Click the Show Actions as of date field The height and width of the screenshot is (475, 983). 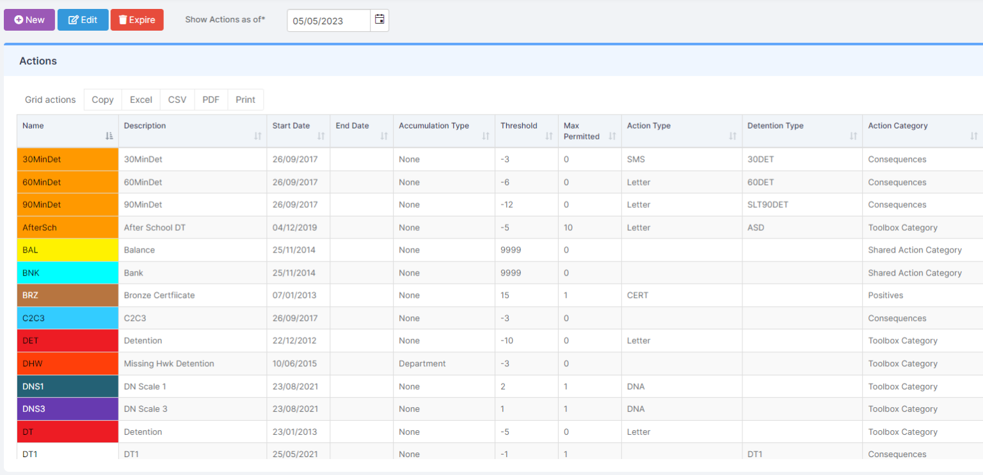328,20
